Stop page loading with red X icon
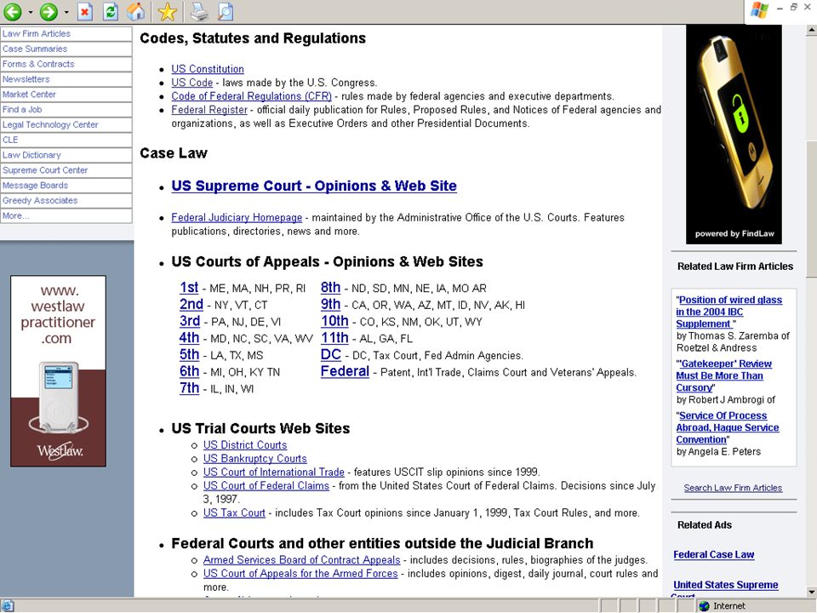 pos(85,11)
